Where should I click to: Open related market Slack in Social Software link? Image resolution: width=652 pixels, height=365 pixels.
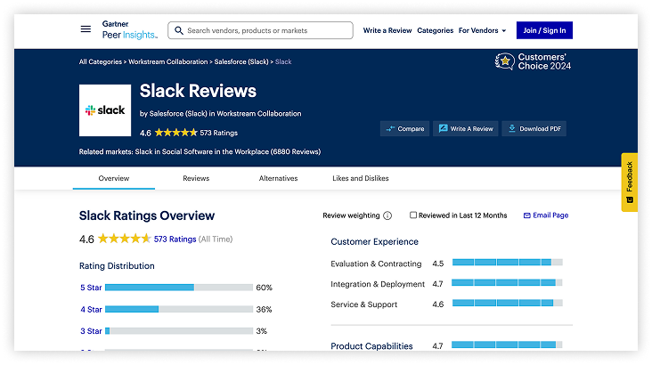227,151
